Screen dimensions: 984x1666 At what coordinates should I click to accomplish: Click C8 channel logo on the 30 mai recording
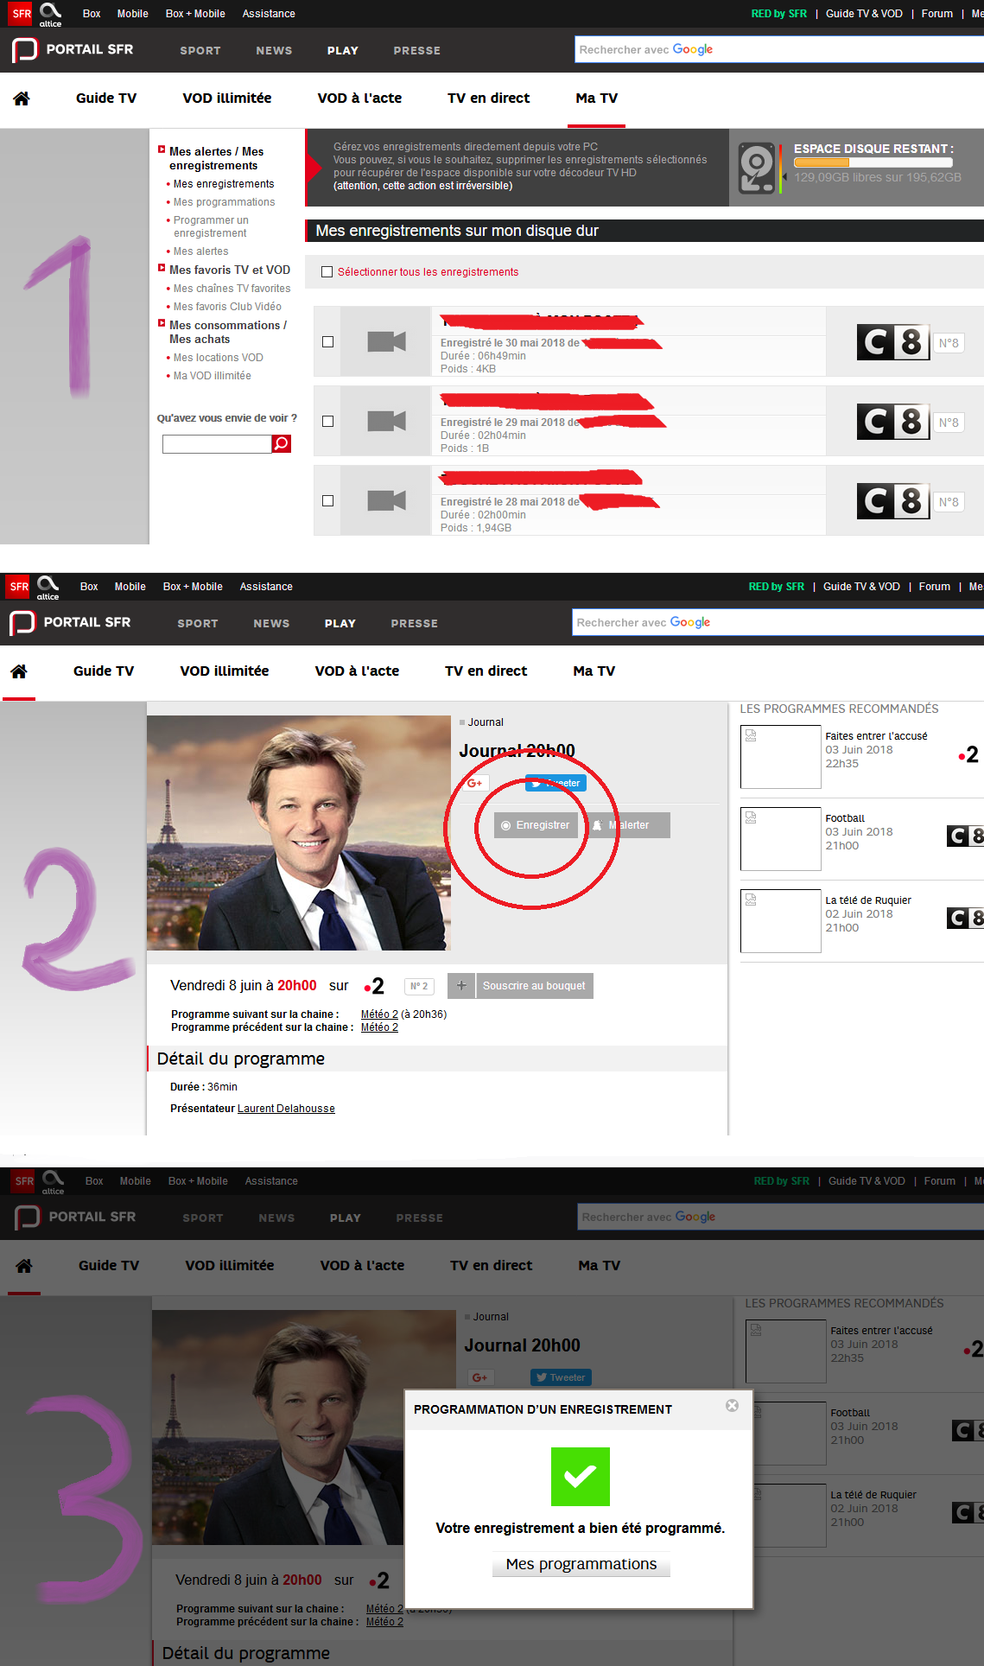tap(893, 342)
